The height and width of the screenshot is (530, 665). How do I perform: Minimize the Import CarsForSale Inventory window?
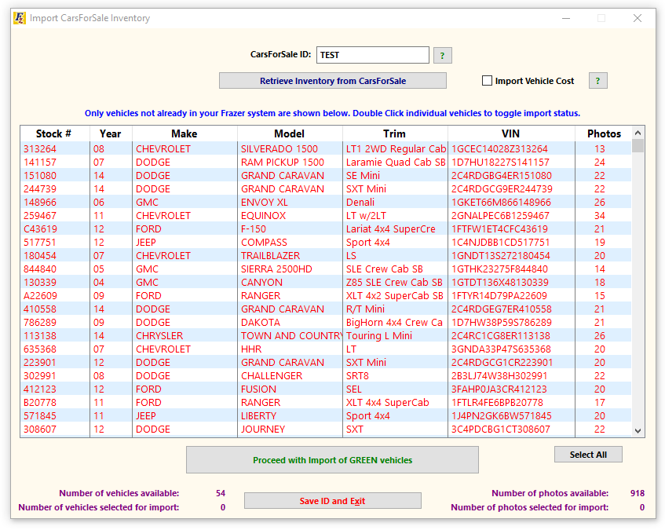tap(566, 18)
